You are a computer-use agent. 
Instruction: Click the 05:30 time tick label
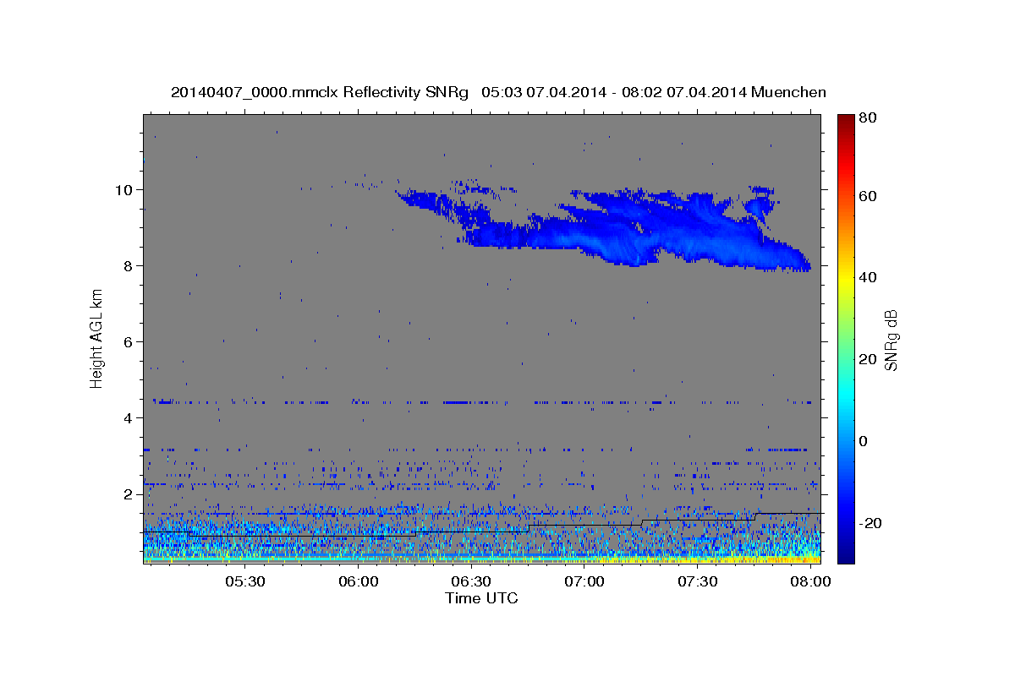(245, 582)
